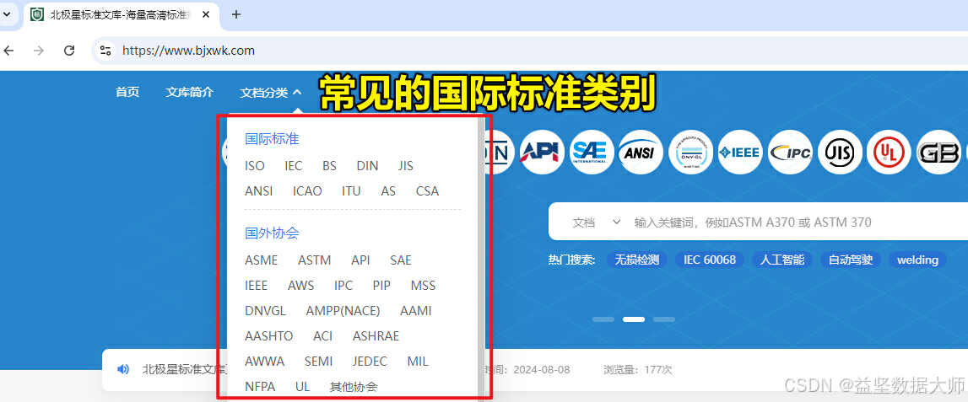Select AWWA association category
The image size is (968, 402).
point(265,362)
